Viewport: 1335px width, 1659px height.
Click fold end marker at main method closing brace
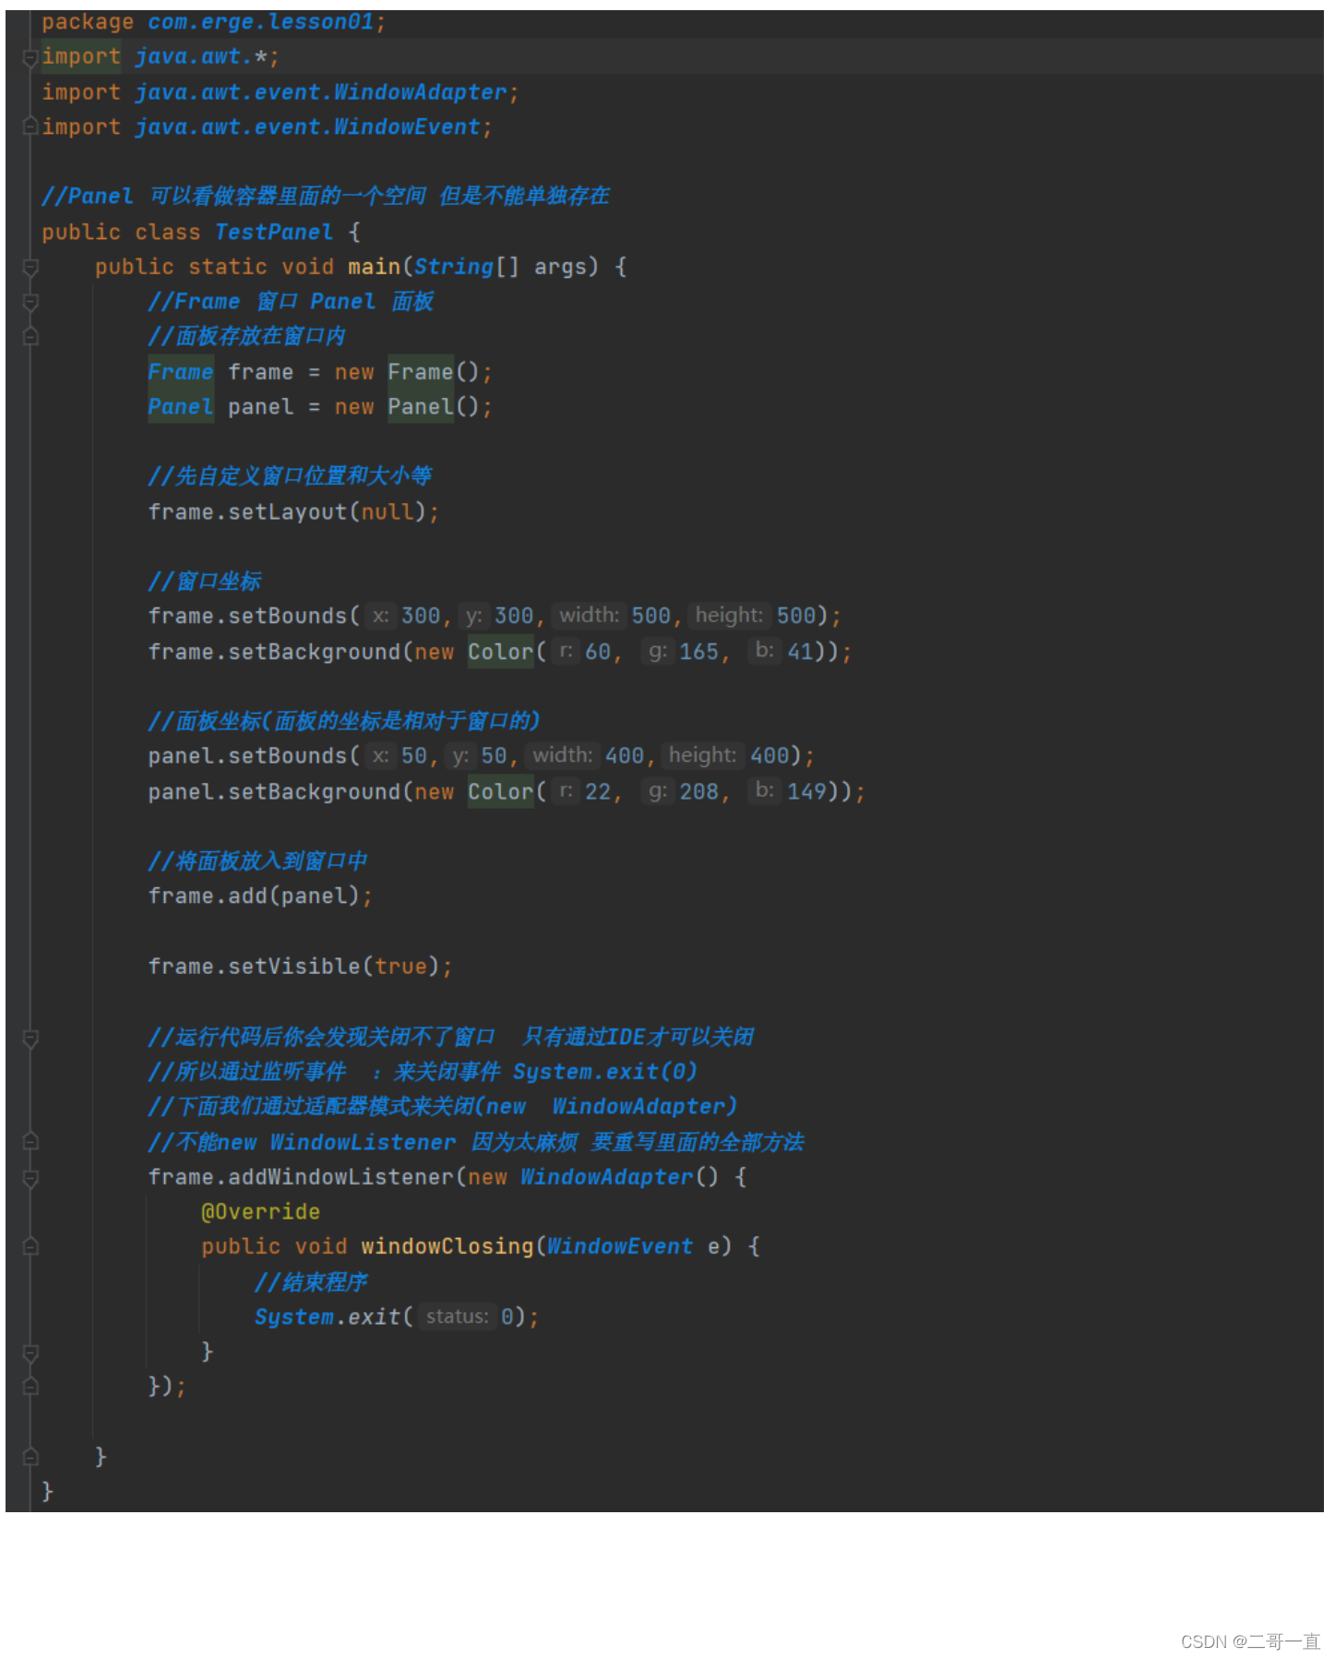tap(30, 1457)
